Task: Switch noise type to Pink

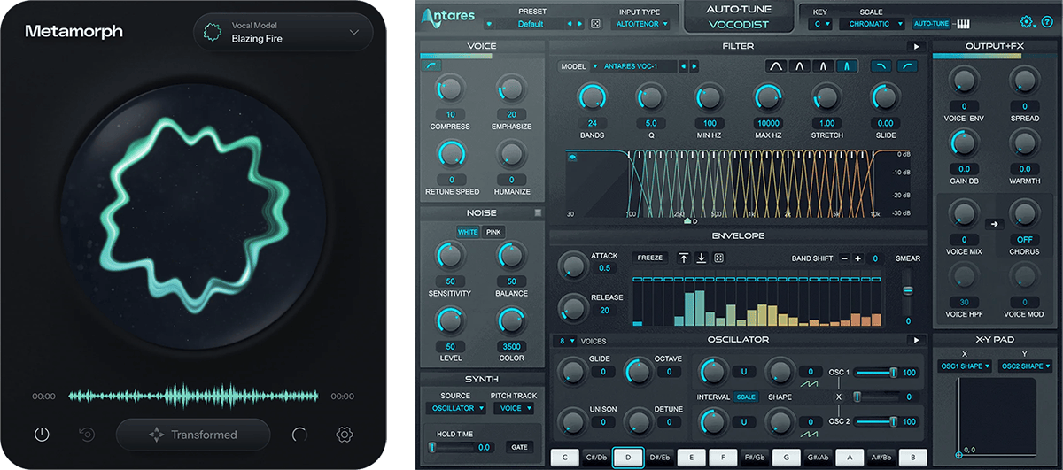Action: [x=494, y=232]
